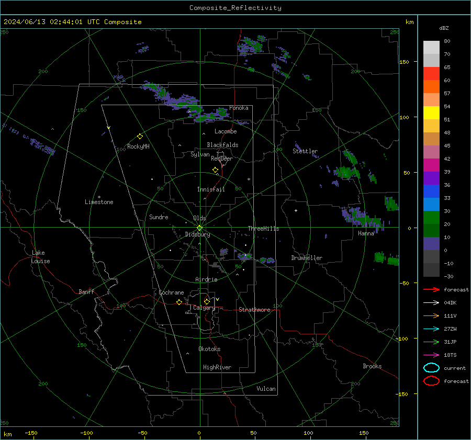Screen dimensions: 471x440
Task: Click the 'Banff' label
Action: point(86,291)
